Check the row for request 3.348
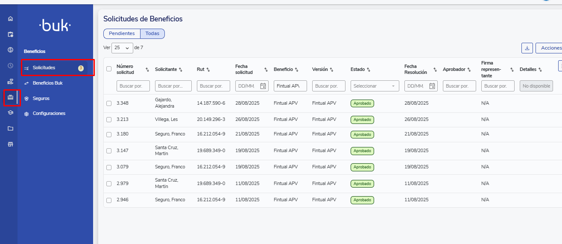This screenshot has width=562, height=244. pyautogui.click(x=109, y=103)
